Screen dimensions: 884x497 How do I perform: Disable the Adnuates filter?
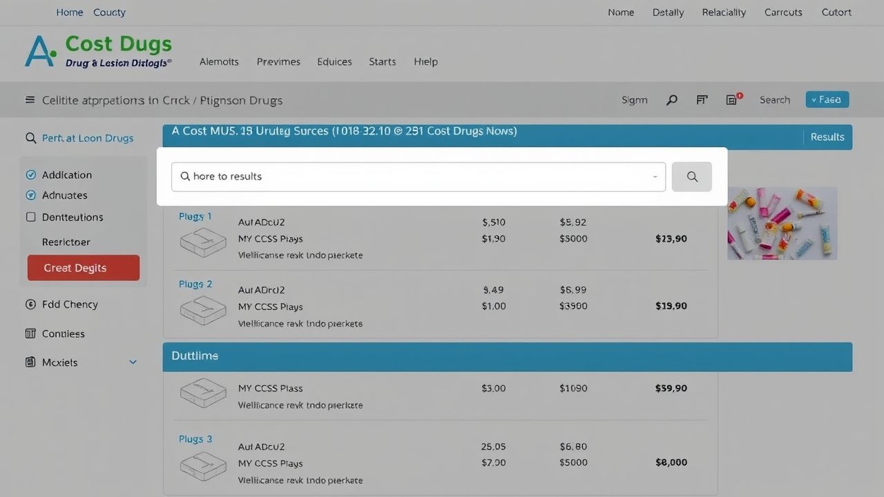tap(31, 195)
